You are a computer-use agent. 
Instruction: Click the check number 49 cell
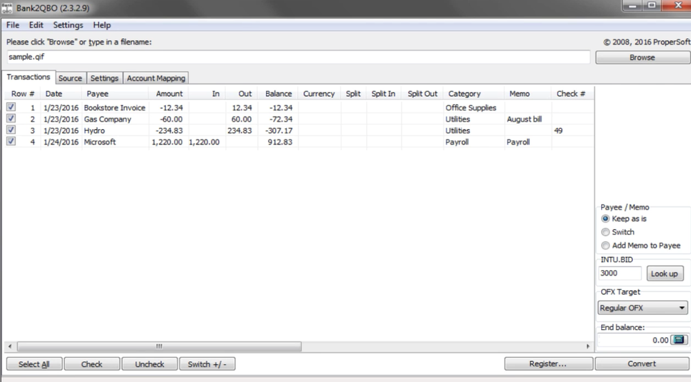point(572,131)
